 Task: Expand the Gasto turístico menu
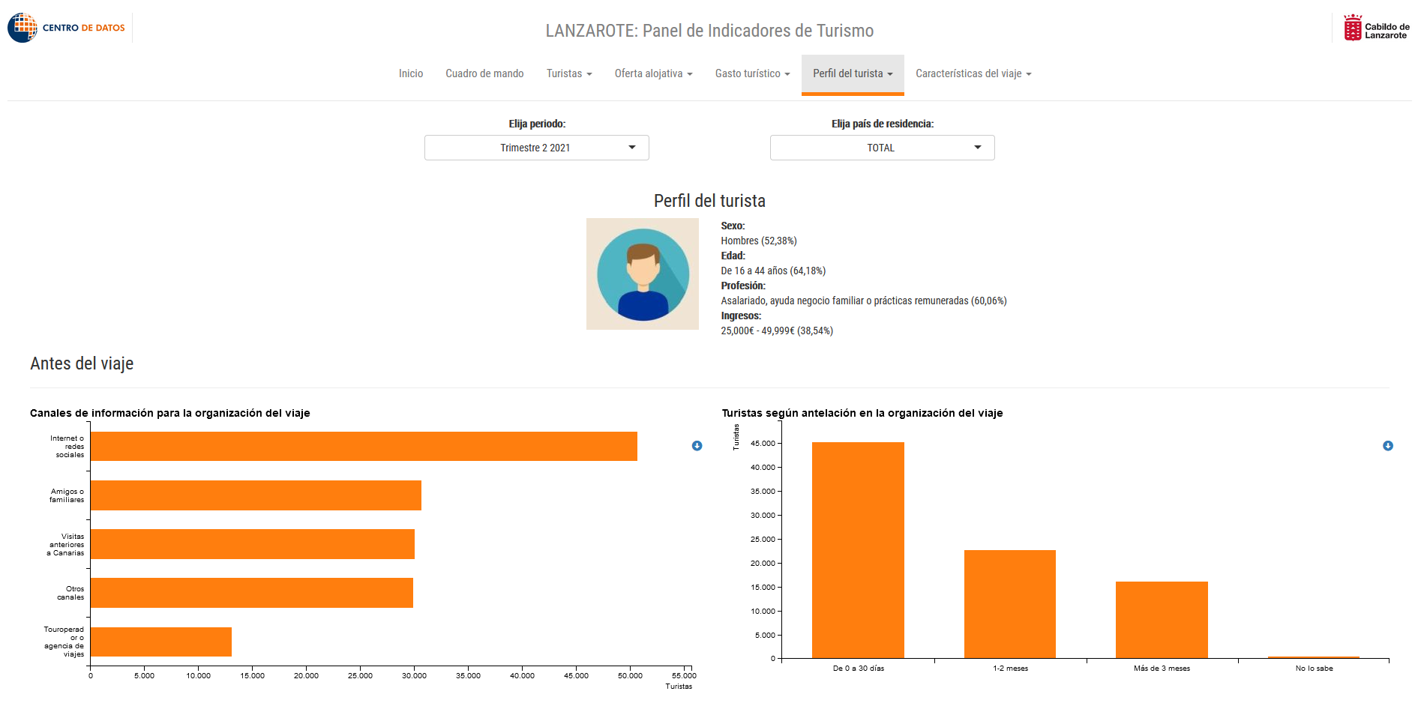pyautogui.click(x=752, y=73)
